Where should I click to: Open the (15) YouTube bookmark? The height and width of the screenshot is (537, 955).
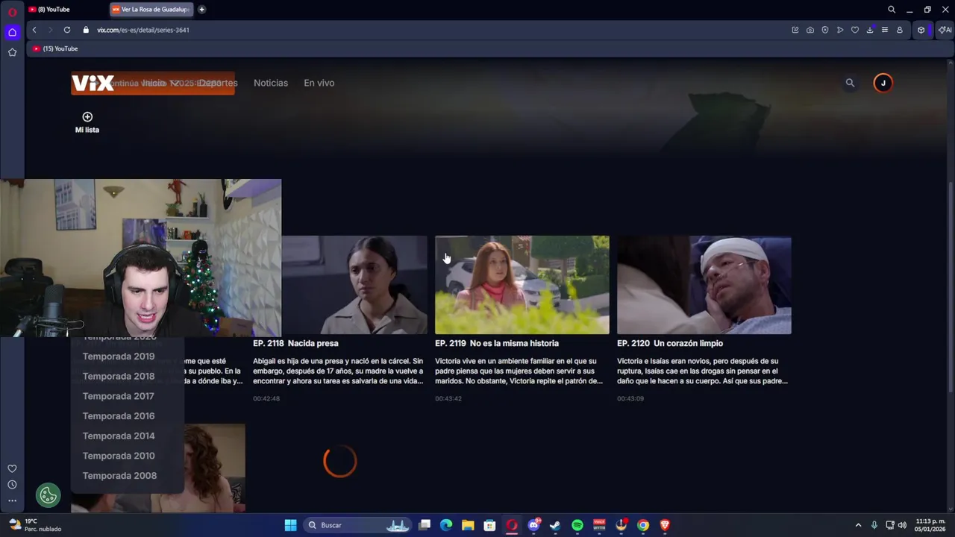(x=55, y=48)
